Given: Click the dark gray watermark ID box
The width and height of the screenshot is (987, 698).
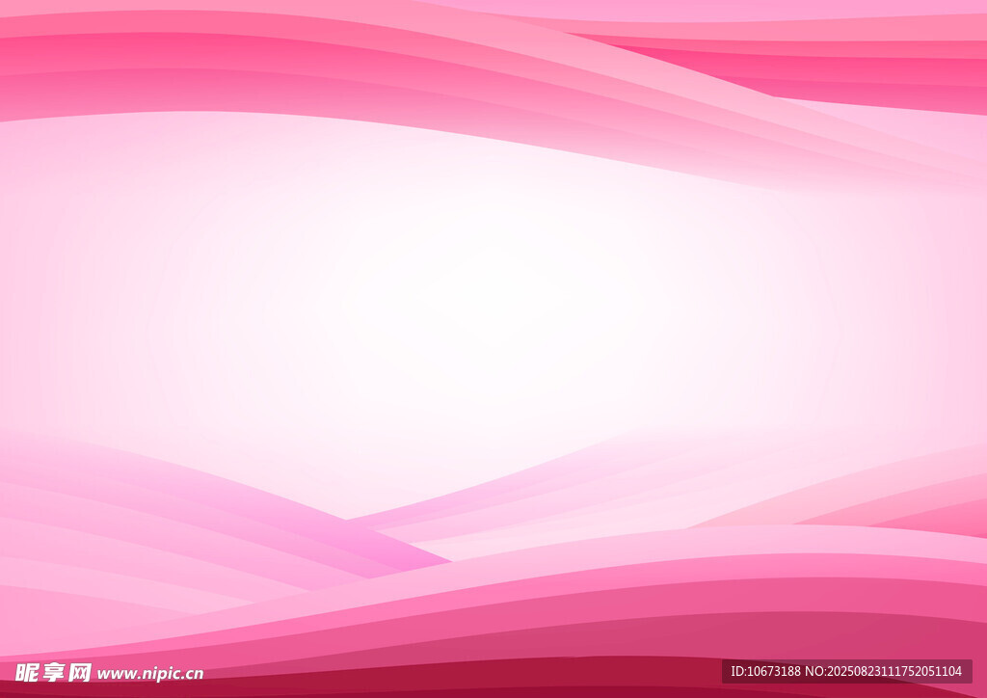Looking at the screenshot, I should (x=846, y=671).
